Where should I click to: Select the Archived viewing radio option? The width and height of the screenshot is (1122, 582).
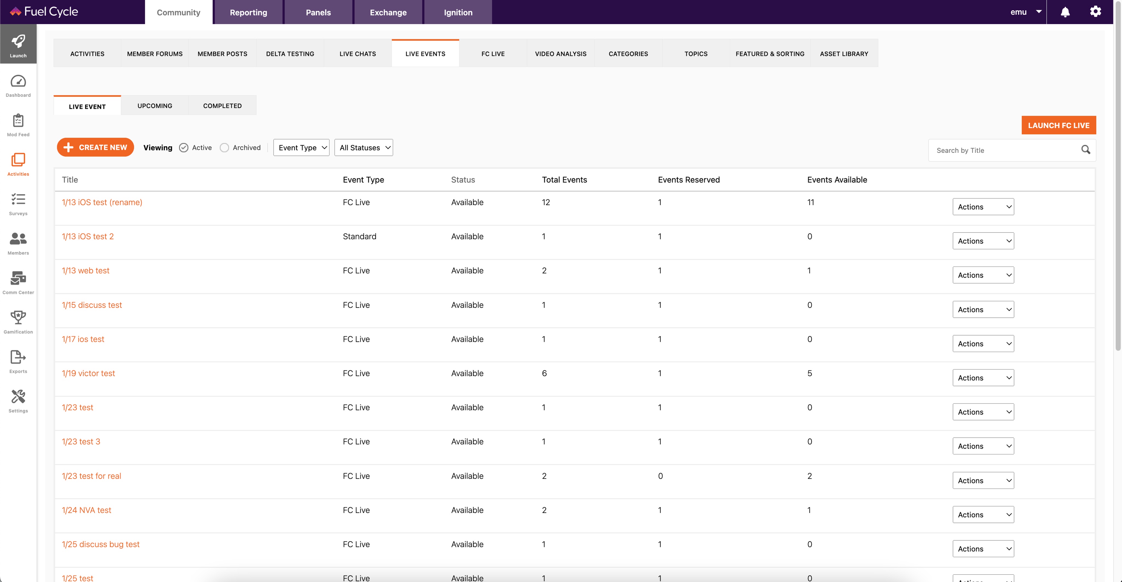pyautogui.click(x=224, y=148)
